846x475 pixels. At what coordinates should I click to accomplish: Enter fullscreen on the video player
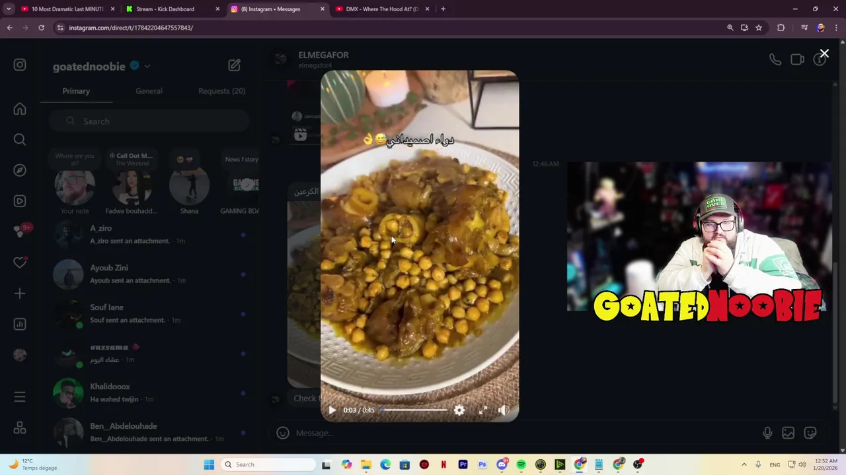tap(483, 410)
